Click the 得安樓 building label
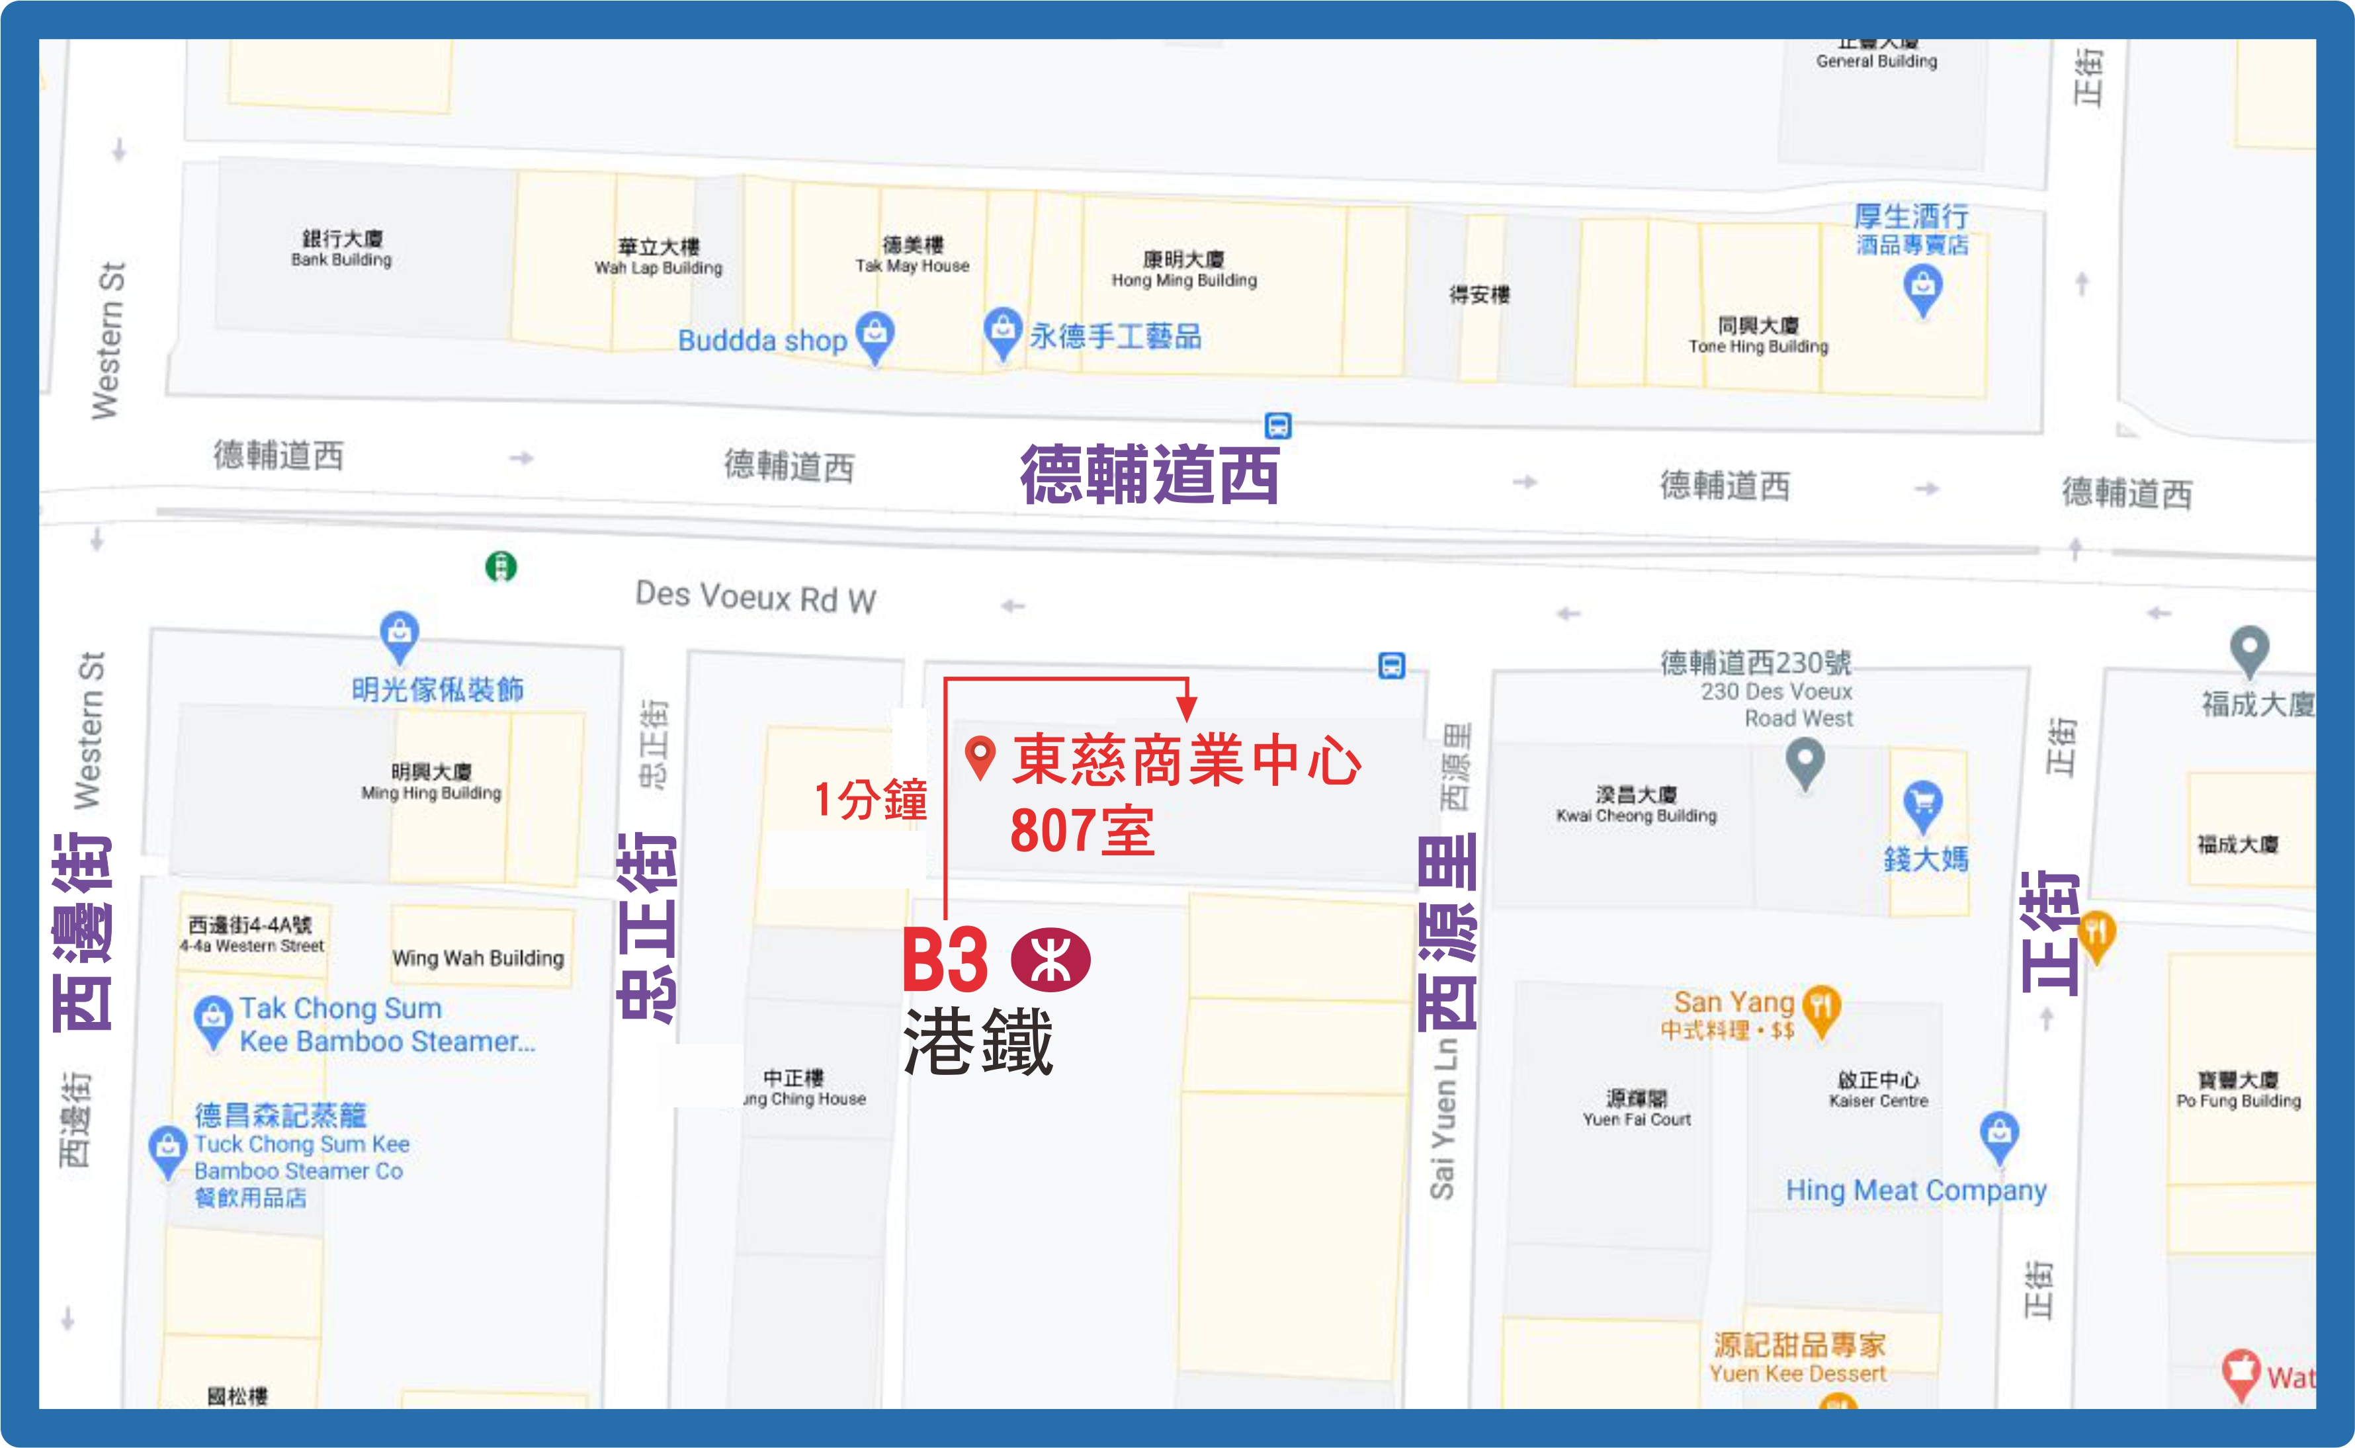Viewport: 2355px width, 1448px height. (1480, 295)
